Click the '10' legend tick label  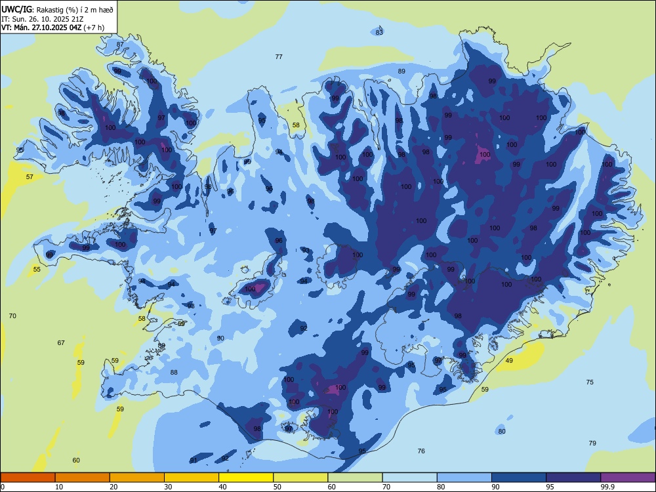pos(59,487)
